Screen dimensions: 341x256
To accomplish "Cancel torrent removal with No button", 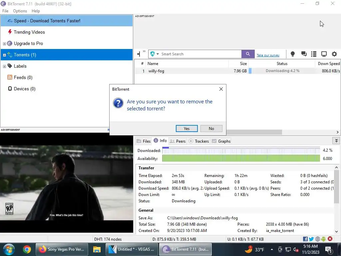I will [x=211, y=128].
